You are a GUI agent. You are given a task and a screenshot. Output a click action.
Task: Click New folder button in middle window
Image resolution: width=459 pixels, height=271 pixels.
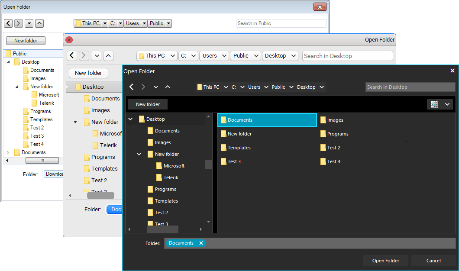point(88,73)
